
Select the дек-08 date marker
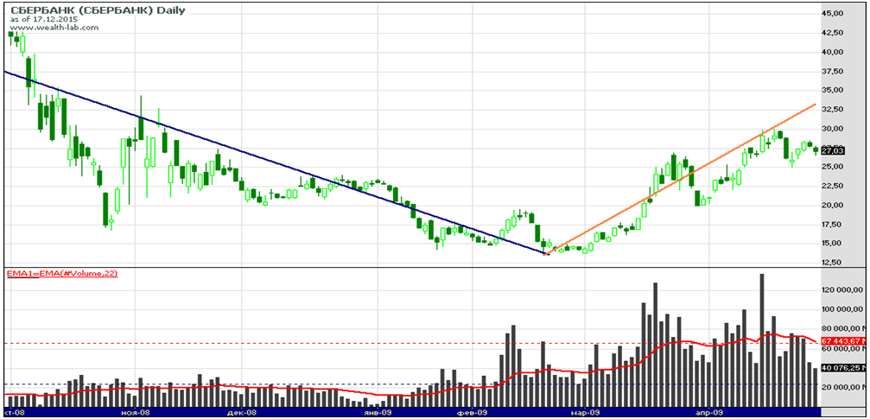click(243, 413)
